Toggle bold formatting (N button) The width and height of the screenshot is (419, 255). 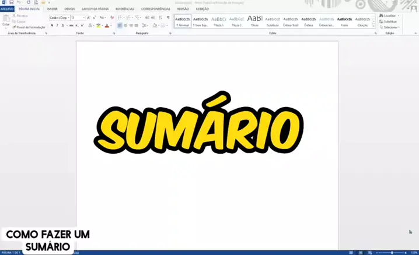point(52,26)
